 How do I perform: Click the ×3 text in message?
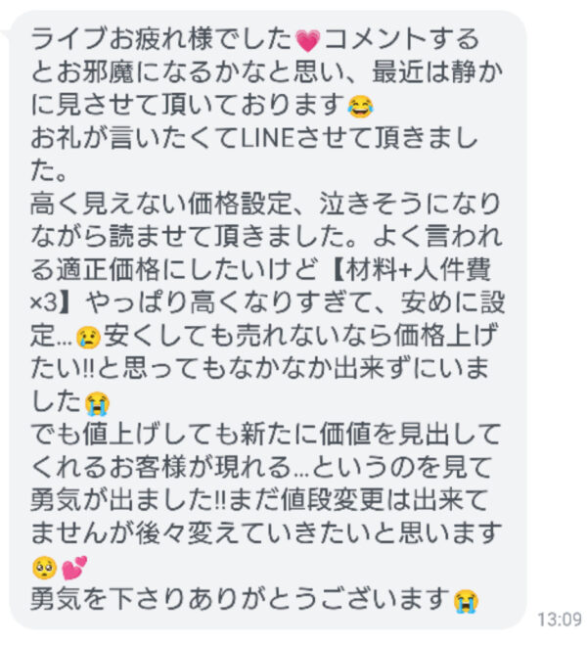[x=43, y=304]
